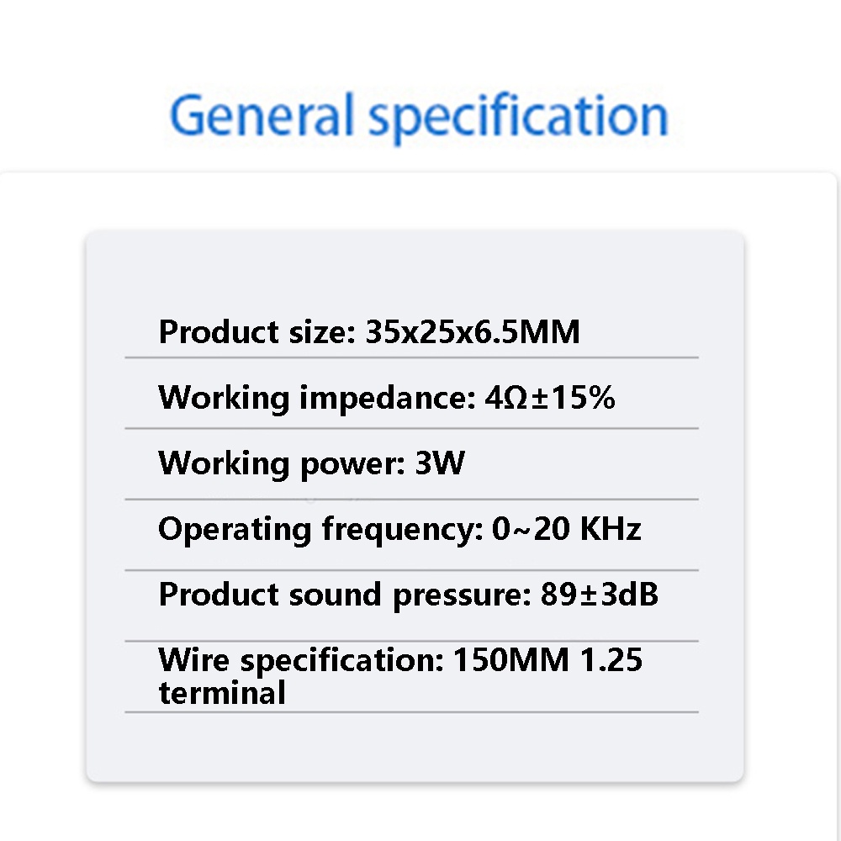The image size is (841, 841).
Task: Click the word General in the title
Action: tap(262, 114)
